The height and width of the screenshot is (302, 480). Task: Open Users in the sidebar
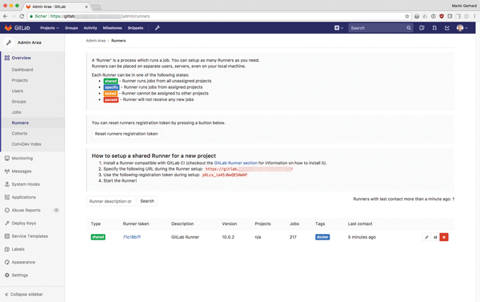(x=18, y=91)
